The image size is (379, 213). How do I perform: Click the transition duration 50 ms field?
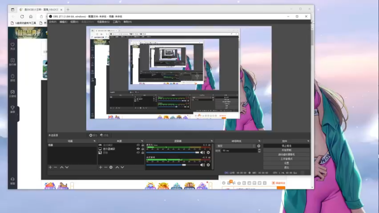point(239,151)
